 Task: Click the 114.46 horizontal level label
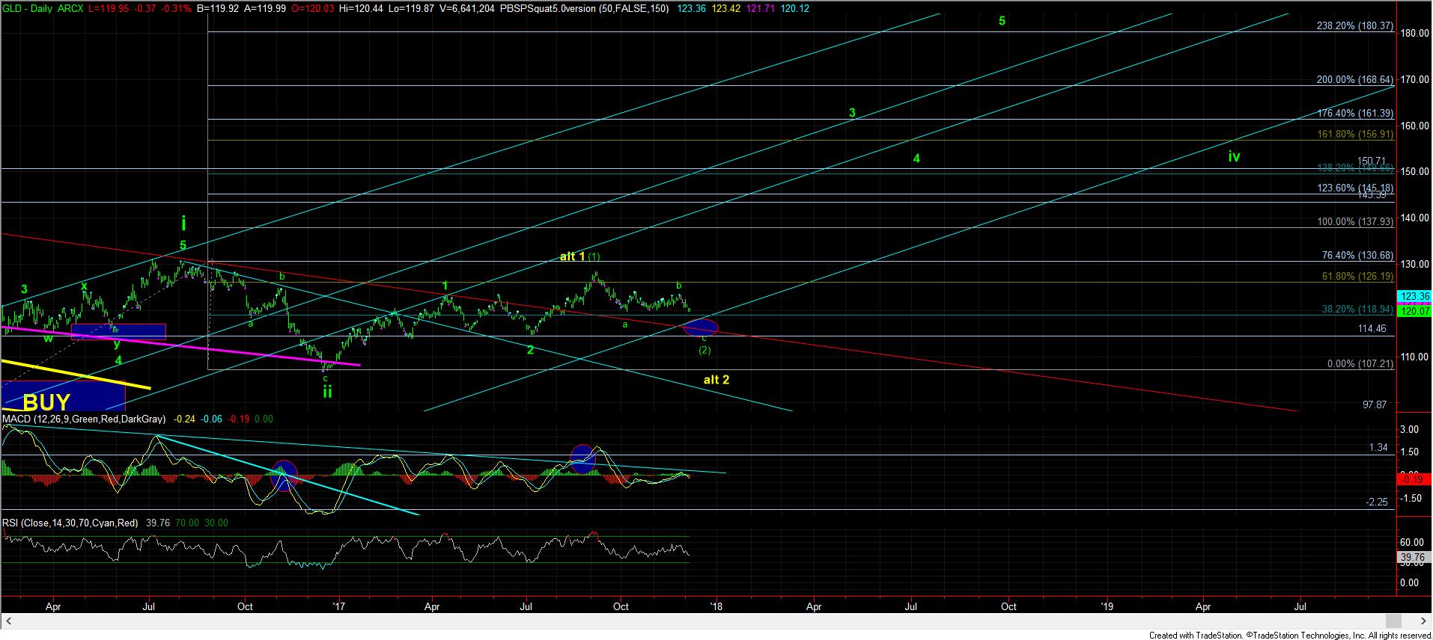(1372, 329)
